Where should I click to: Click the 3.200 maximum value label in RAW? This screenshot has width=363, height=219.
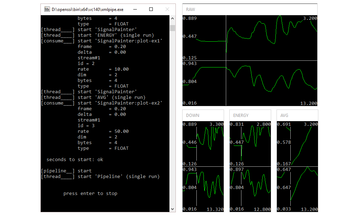tap(310, 18)
